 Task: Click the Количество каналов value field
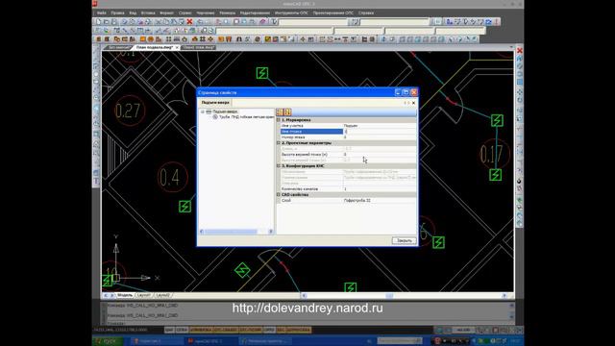380,189
